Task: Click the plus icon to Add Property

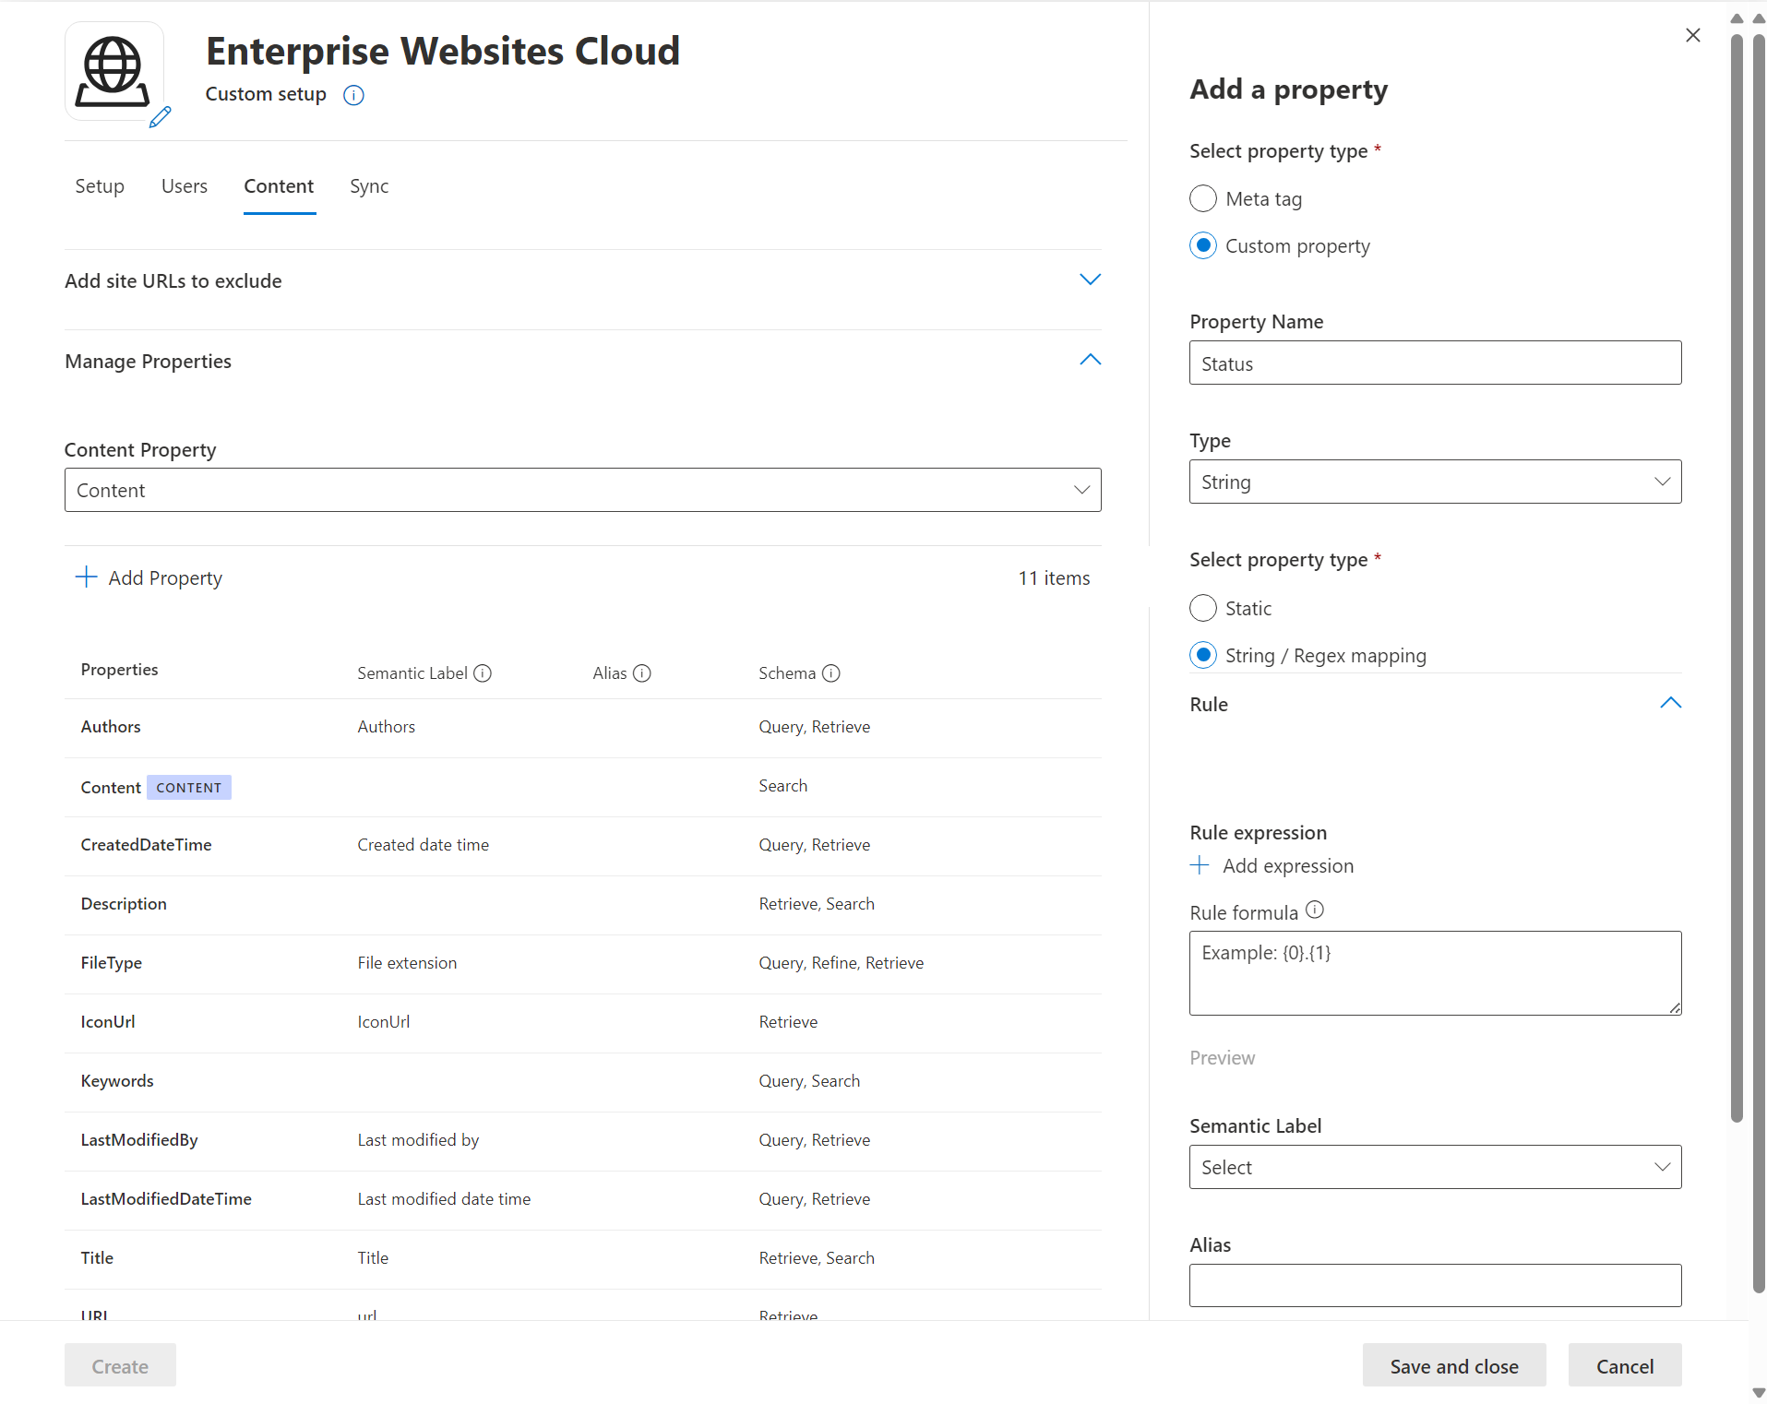Action: [85, 577]
